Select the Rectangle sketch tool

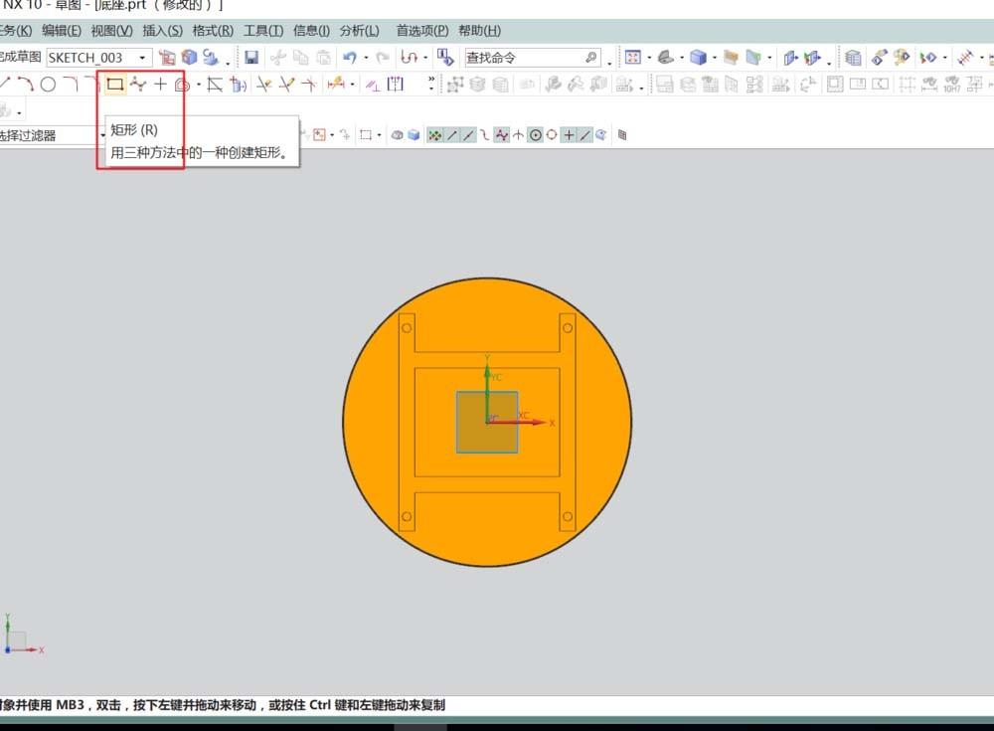[114, 85]
